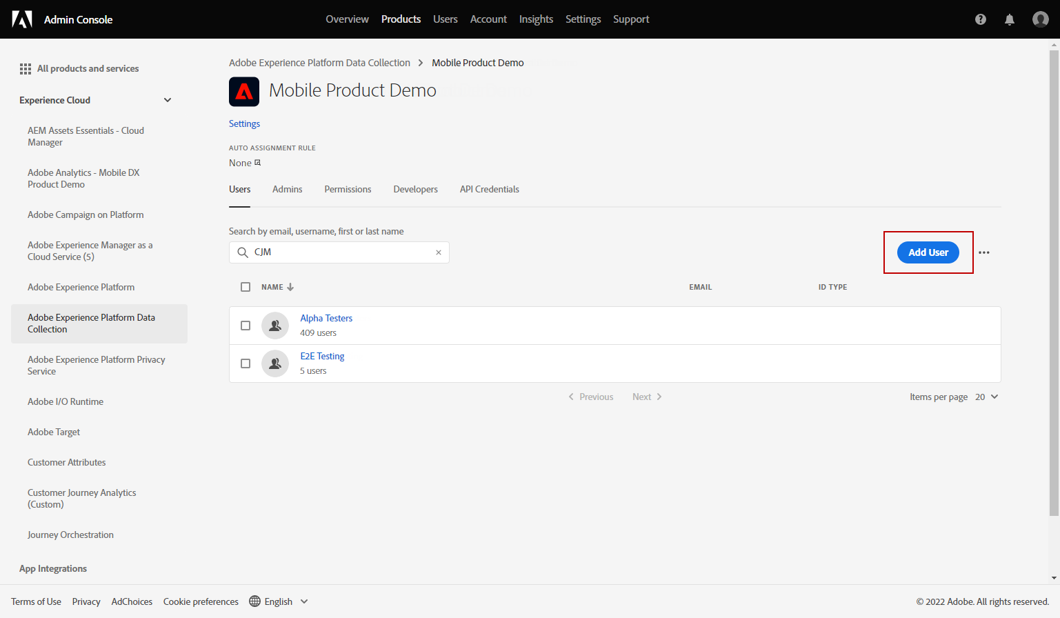
Task: Select All products and services
Action: [88, 69]
